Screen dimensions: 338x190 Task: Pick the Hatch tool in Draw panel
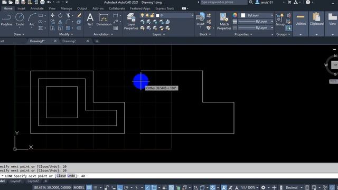click(41, 28)
